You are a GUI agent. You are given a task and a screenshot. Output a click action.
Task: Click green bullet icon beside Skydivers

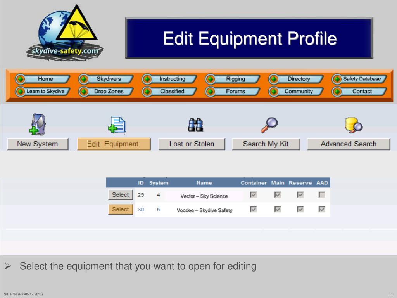coord(84,79)
